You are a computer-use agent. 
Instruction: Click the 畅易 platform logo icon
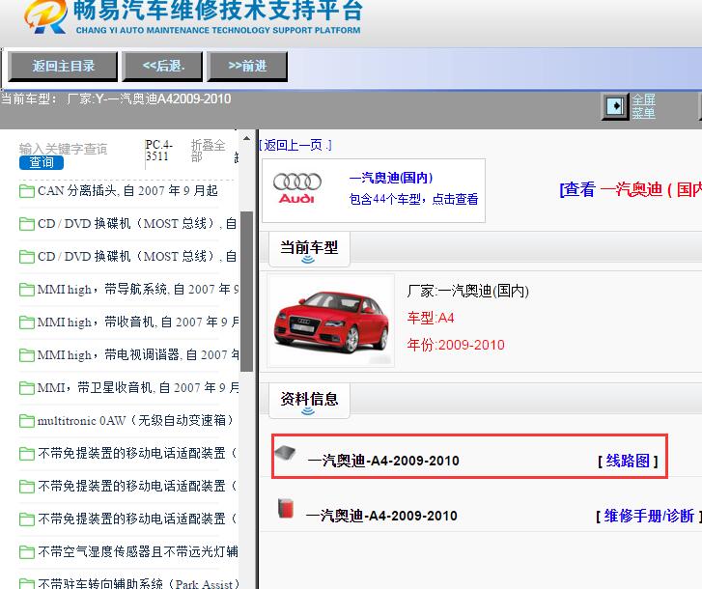[x=45, y=16]
